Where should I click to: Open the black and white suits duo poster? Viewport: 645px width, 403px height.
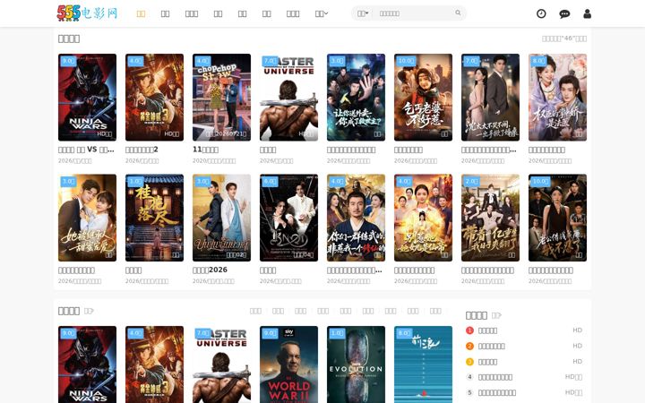pos(288,218)
